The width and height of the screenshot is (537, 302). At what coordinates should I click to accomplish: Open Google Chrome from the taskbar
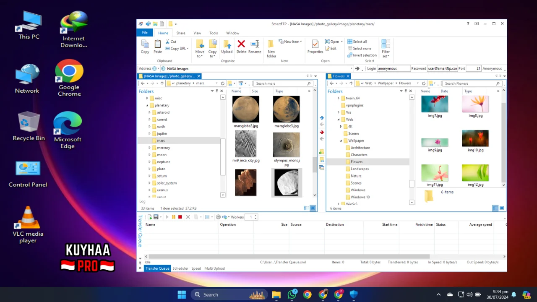[308, 294]
